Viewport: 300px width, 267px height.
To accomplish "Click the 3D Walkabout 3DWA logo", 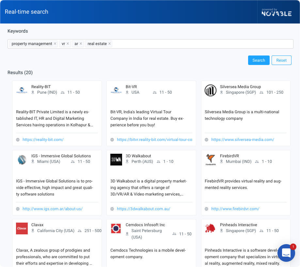I will 116,160.
